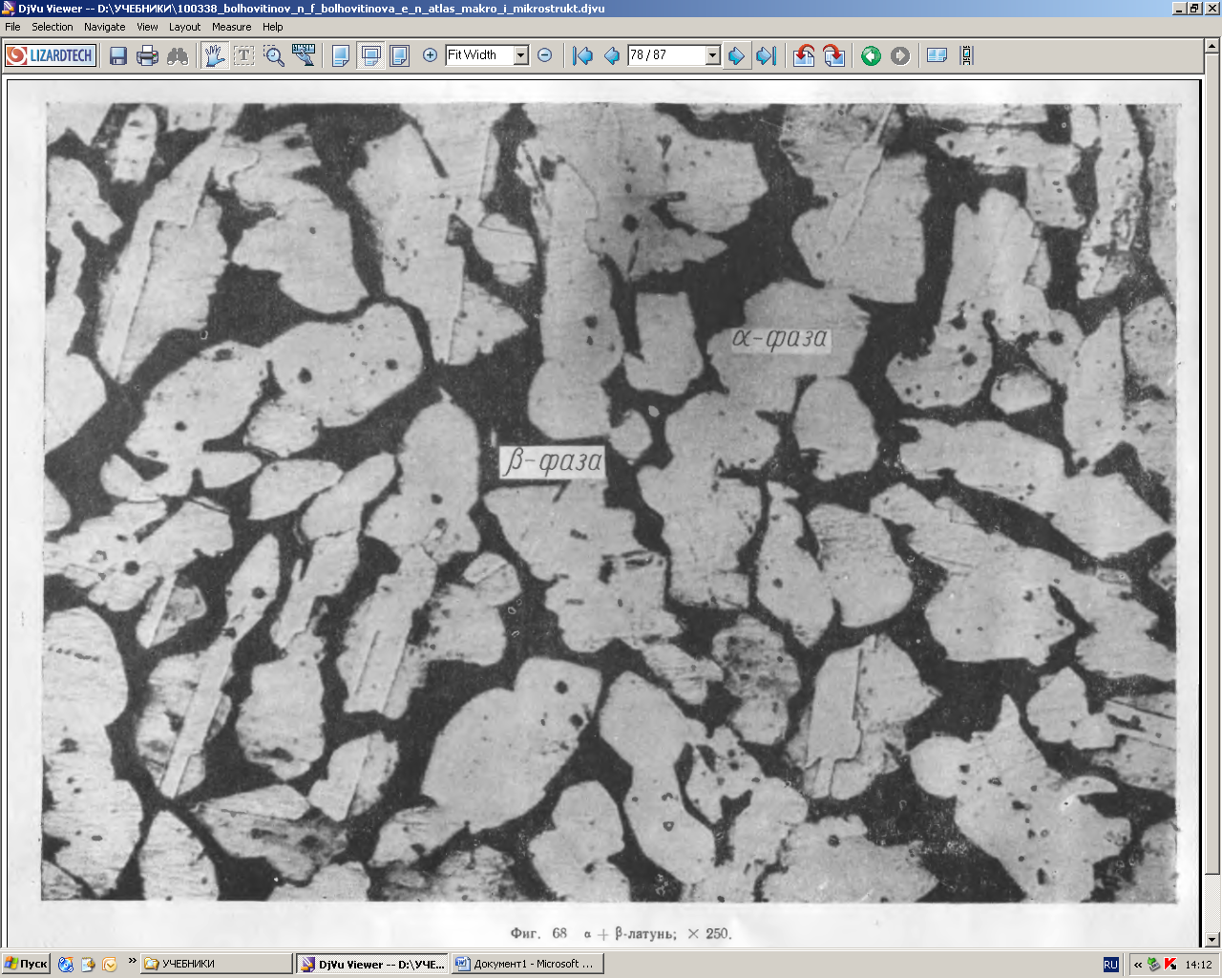
Task: Click the LizardTech logo button
Action: click(x=51, y=55)
